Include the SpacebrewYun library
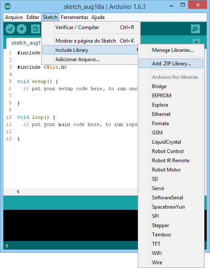This screenshot has height=268, width=210. tap(171, 207)
